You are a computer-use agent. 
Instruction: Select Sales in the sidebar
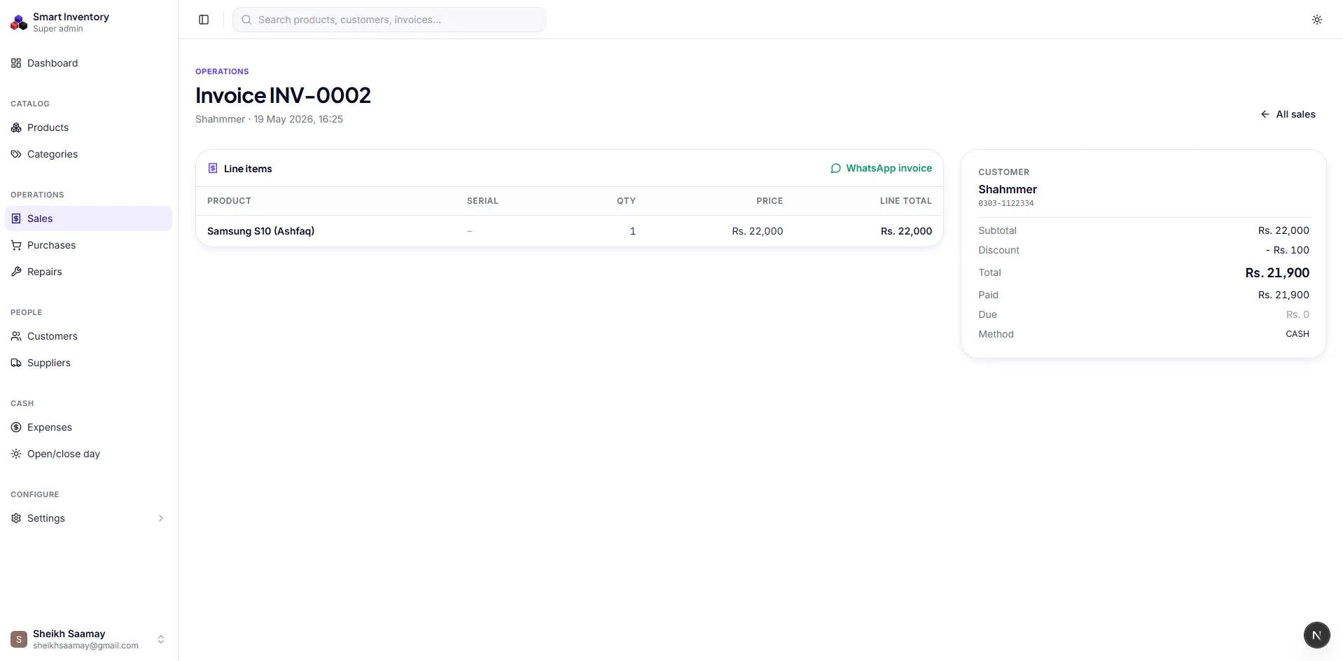pyautogui.click(x=88, y=218)
